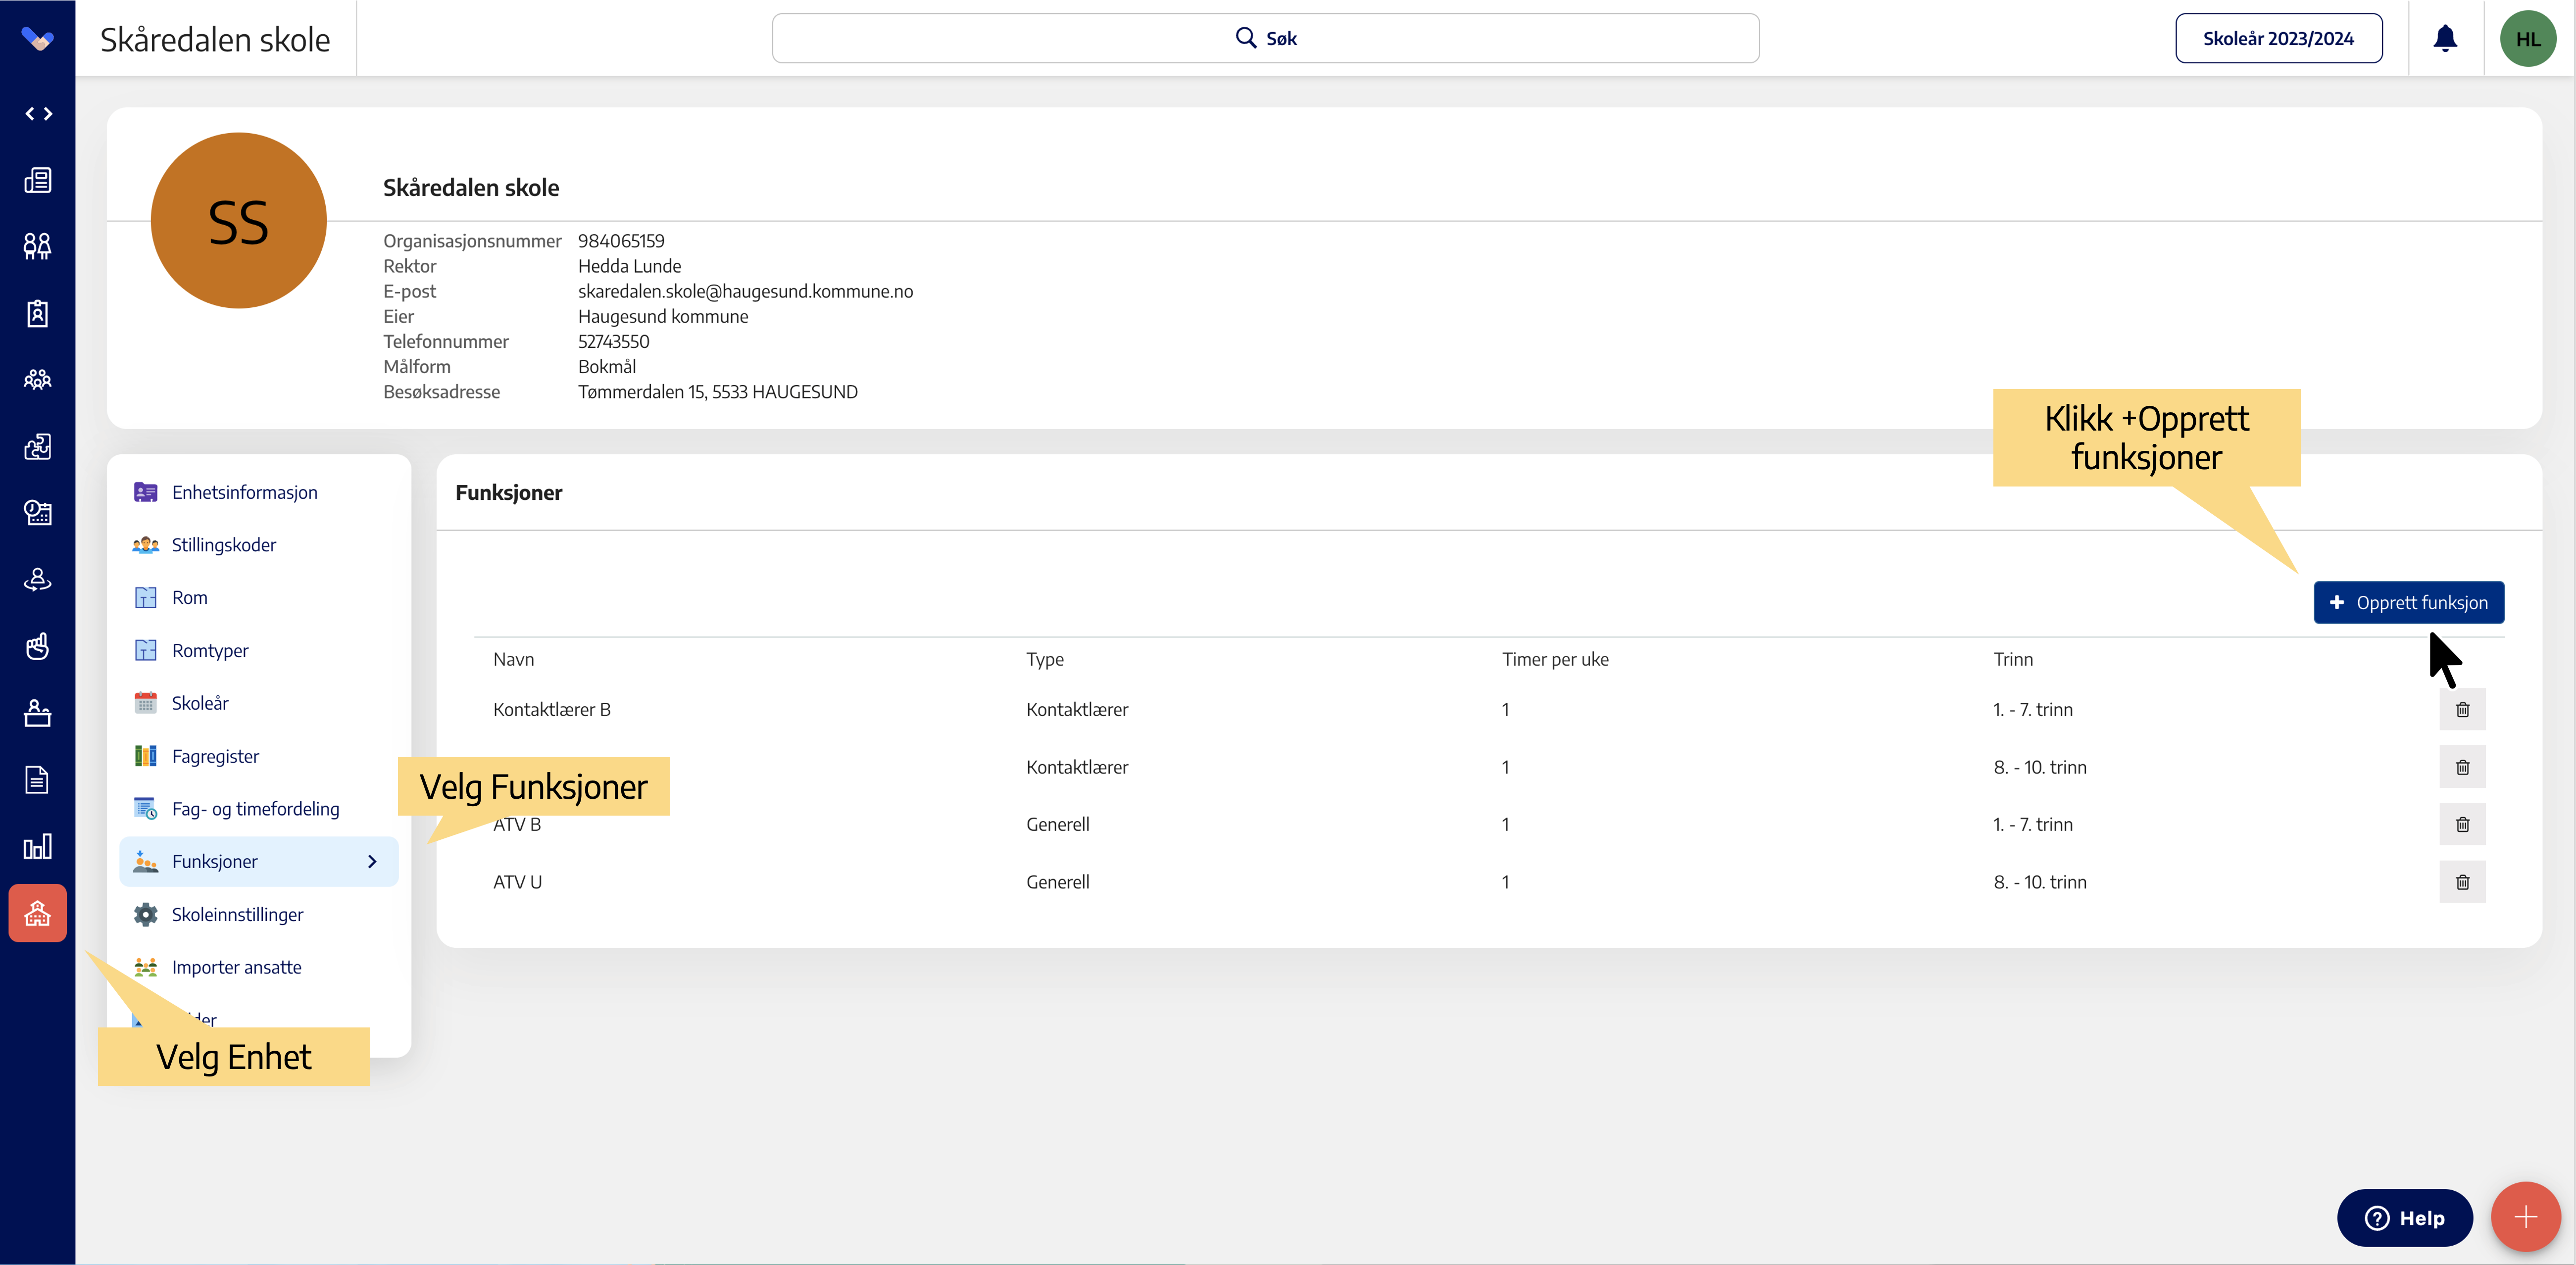Delete the ATV B function

pos(2462,824)
